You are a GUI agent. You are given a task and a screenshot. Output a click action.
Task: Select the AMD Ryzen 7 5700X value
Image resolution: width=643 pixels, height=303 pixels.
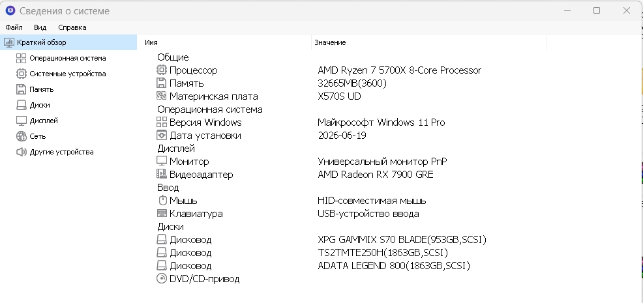point(399,70)
